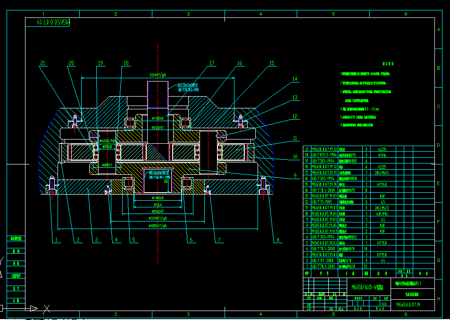The image size is (450, 320).
Task: Click MG650.0.07.19.11 code in row 17
Action: 325,172
